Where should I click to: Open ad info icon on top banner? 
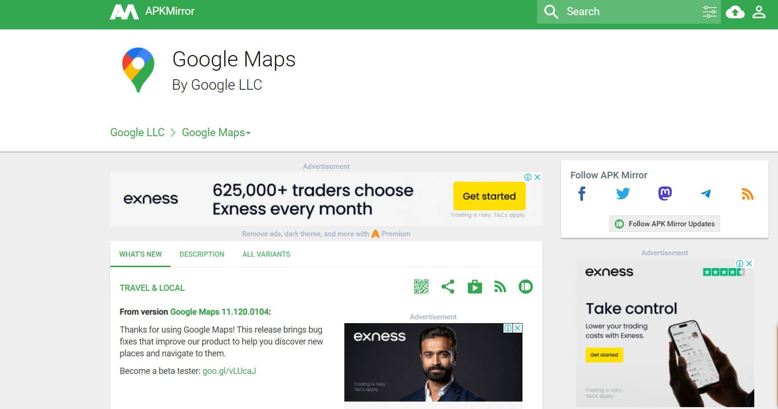point(528,177)
